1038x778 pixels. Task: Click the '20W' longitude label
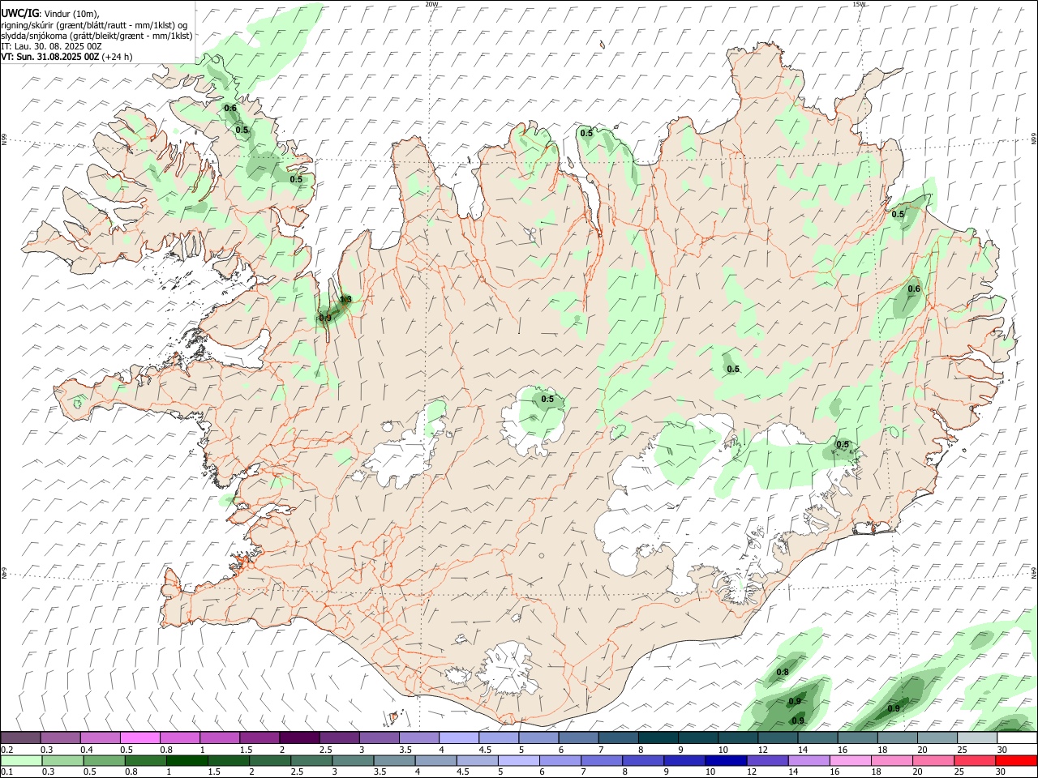click(431, 4)
